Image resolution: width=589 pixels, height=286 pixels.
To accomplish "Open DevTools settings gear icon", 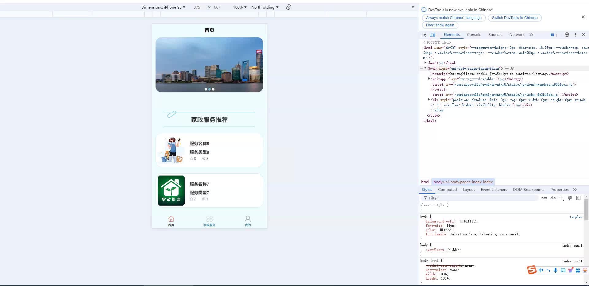I will [567, 35].
